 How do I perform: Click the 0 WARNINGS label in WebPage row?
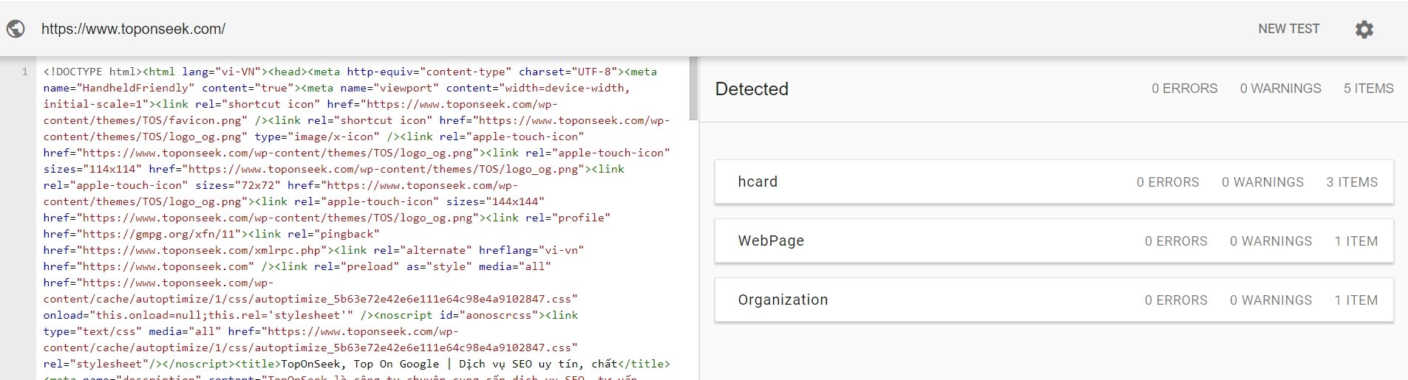(x=1271, y=241)
